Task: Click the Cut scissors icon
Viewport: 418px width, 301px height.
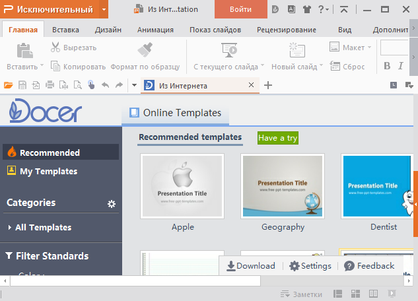Action: pyautogui.click(x=56, y=48)
